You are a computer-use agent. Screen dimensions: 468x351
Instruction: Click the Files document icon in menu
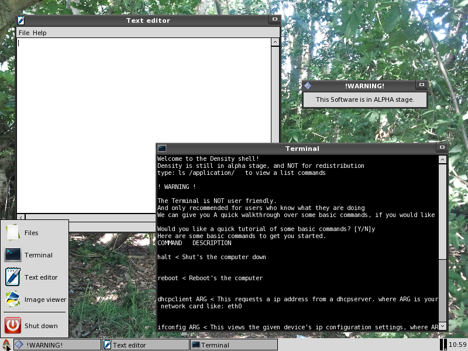pyautogui.click(x=12, y=232)
